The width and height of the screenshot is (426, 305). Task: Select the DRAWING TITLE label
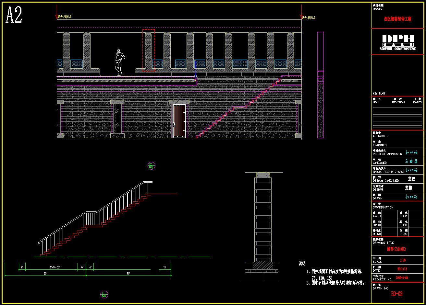(x=383, y=243)
